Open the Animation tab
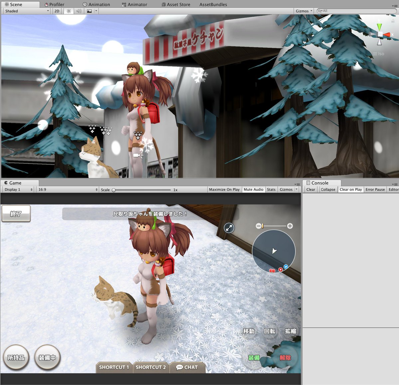The image size is (399, 385). [96, 4]
